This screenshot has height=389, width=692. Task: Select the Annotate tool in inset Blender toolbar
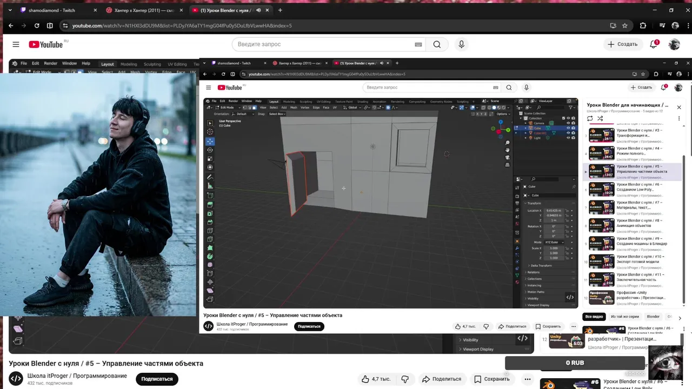210,177
